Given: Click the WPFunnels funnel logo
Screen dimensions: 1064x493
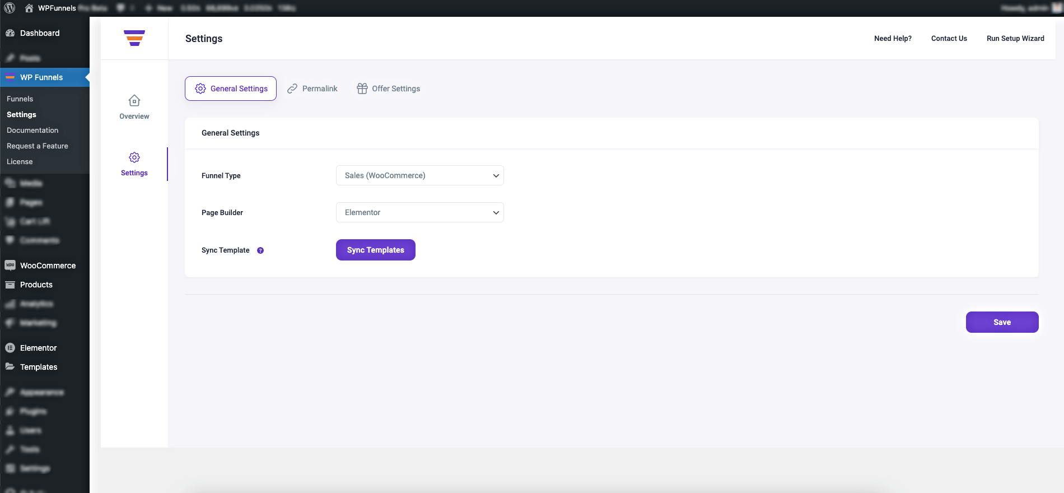Looking at the screenshot, I should (x=134, y=38).
